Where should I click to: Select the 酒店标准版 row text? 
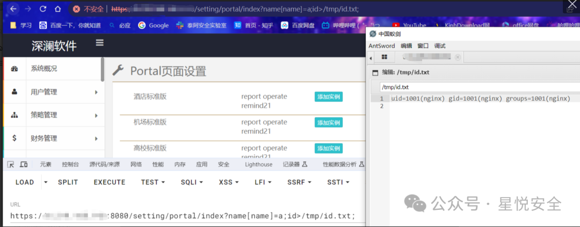point(150,96)
